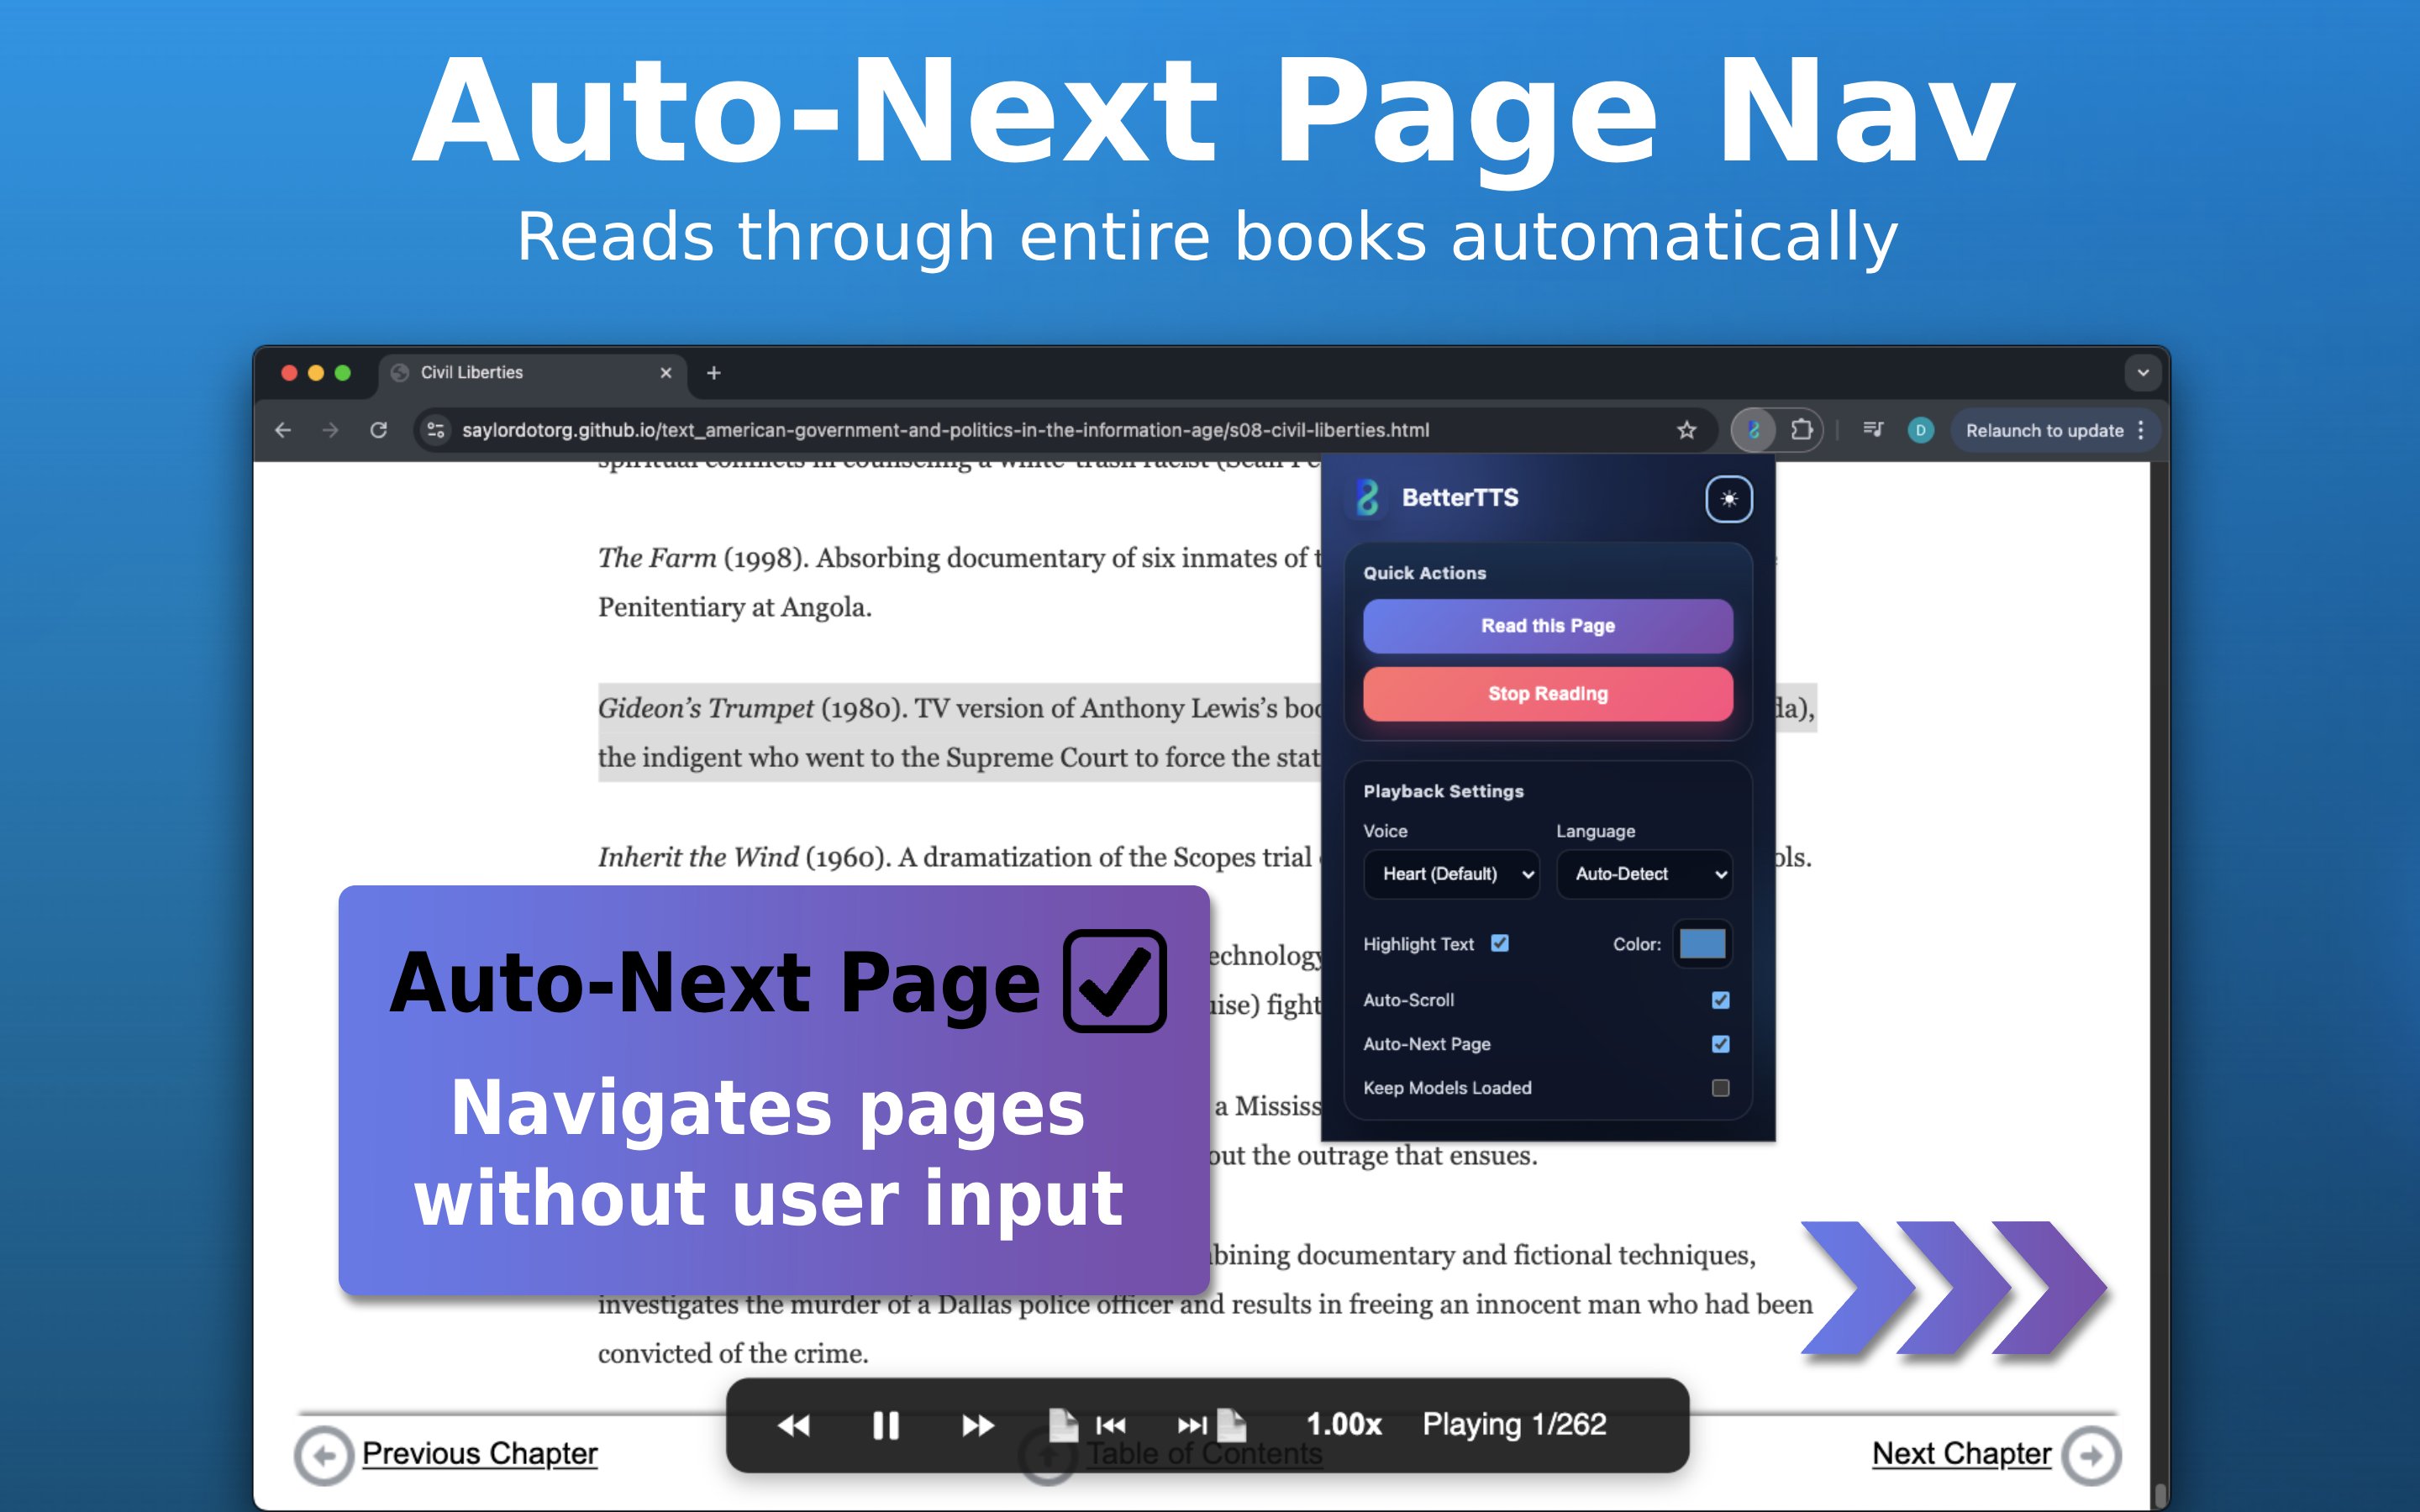
Task: Open the highlight Color swatch picker
Action: click(x=1702, y=943)
